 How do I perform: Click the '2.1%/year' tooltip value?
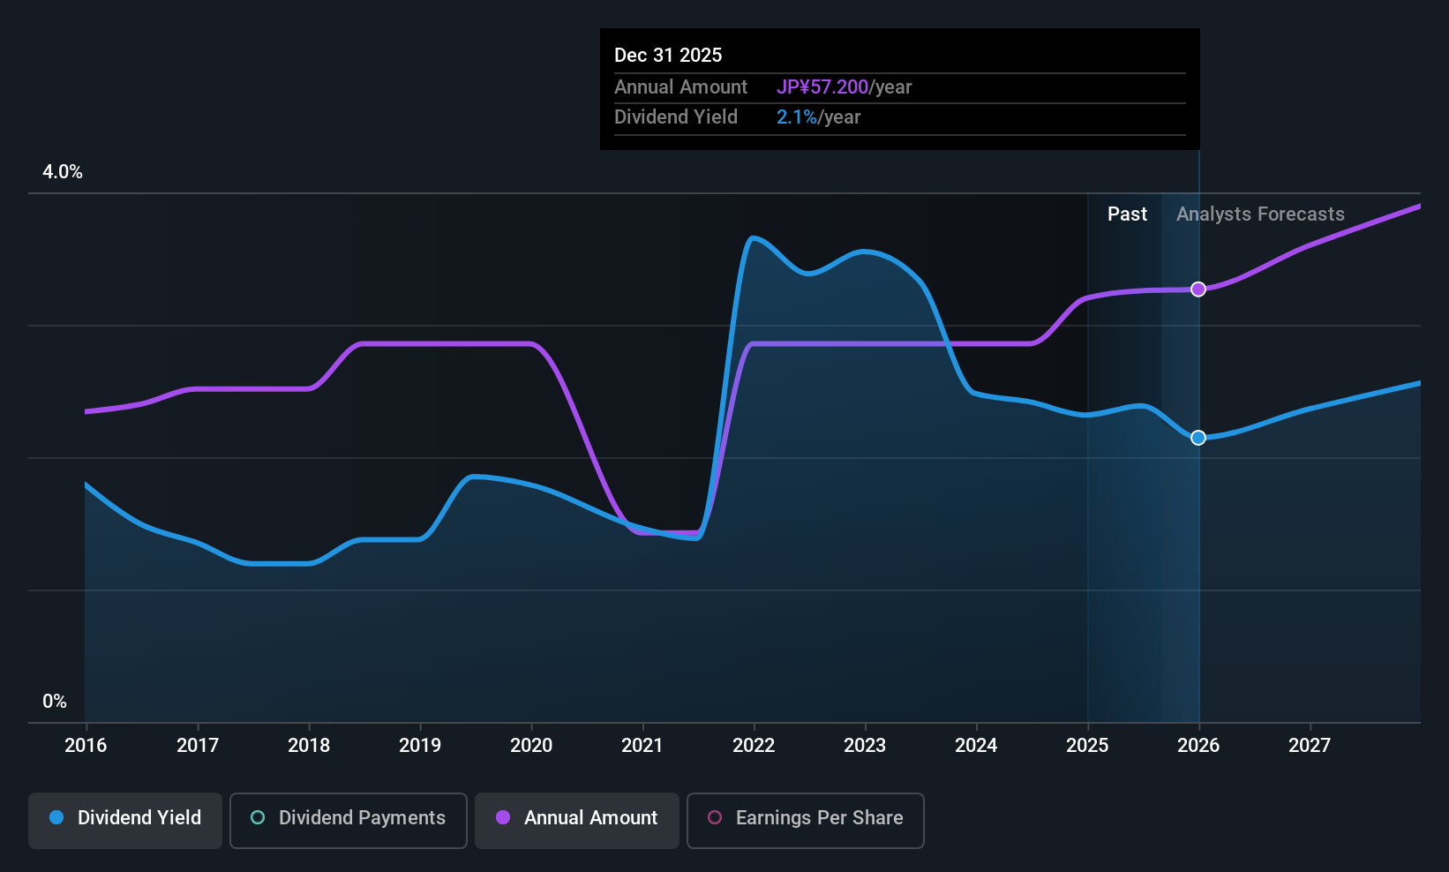[x=818, y=117]
